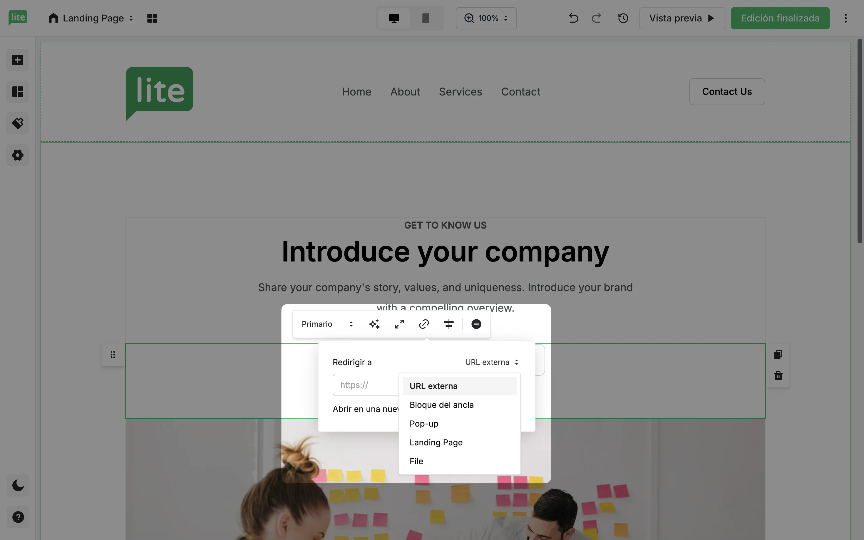Click the redo arrow
The image size is (864, 540).
(x=597, y=18)
